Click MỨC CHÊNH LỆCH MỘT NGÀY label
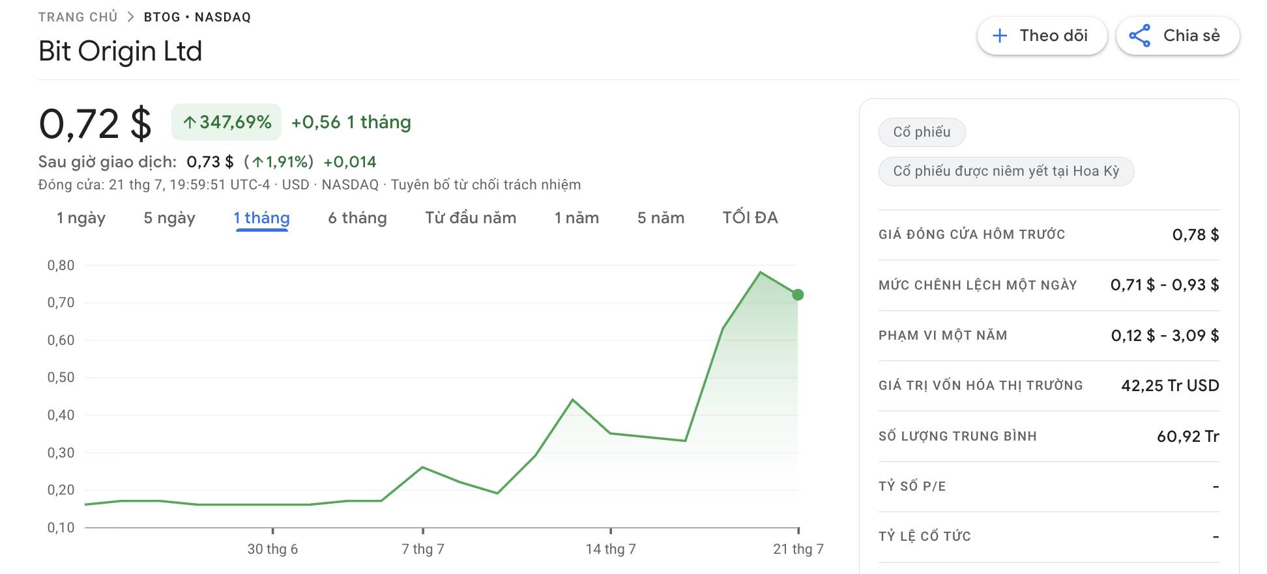 click(978, 285)
